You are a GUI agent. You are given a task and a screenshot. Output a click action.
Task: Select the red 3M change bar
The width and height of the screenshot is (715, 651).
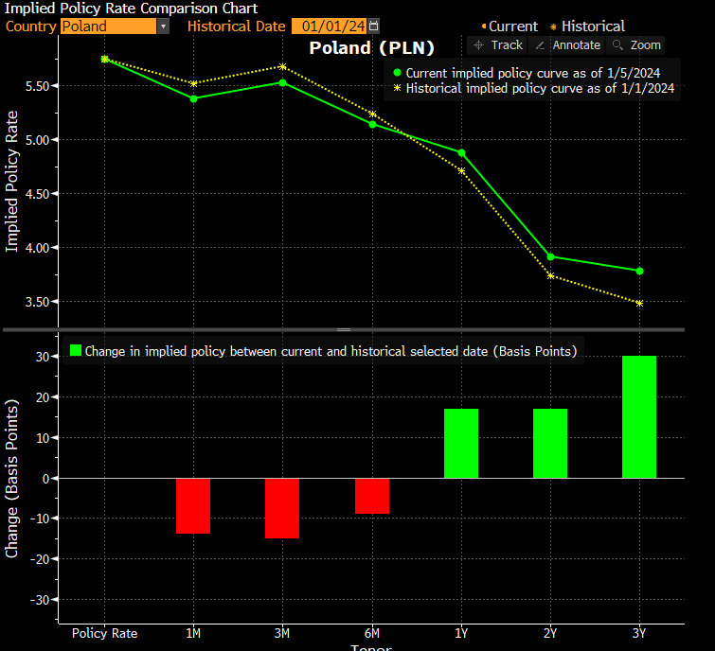(x=282, y=508)
